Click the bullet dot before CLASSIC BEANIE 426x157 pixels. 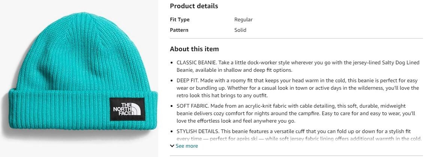[171, 63]
